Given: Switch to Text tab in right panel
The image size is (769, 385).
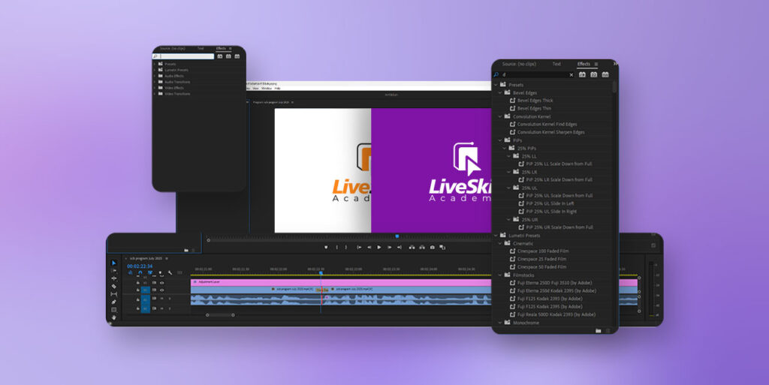Looking at the screenshot, I should 556,64.
